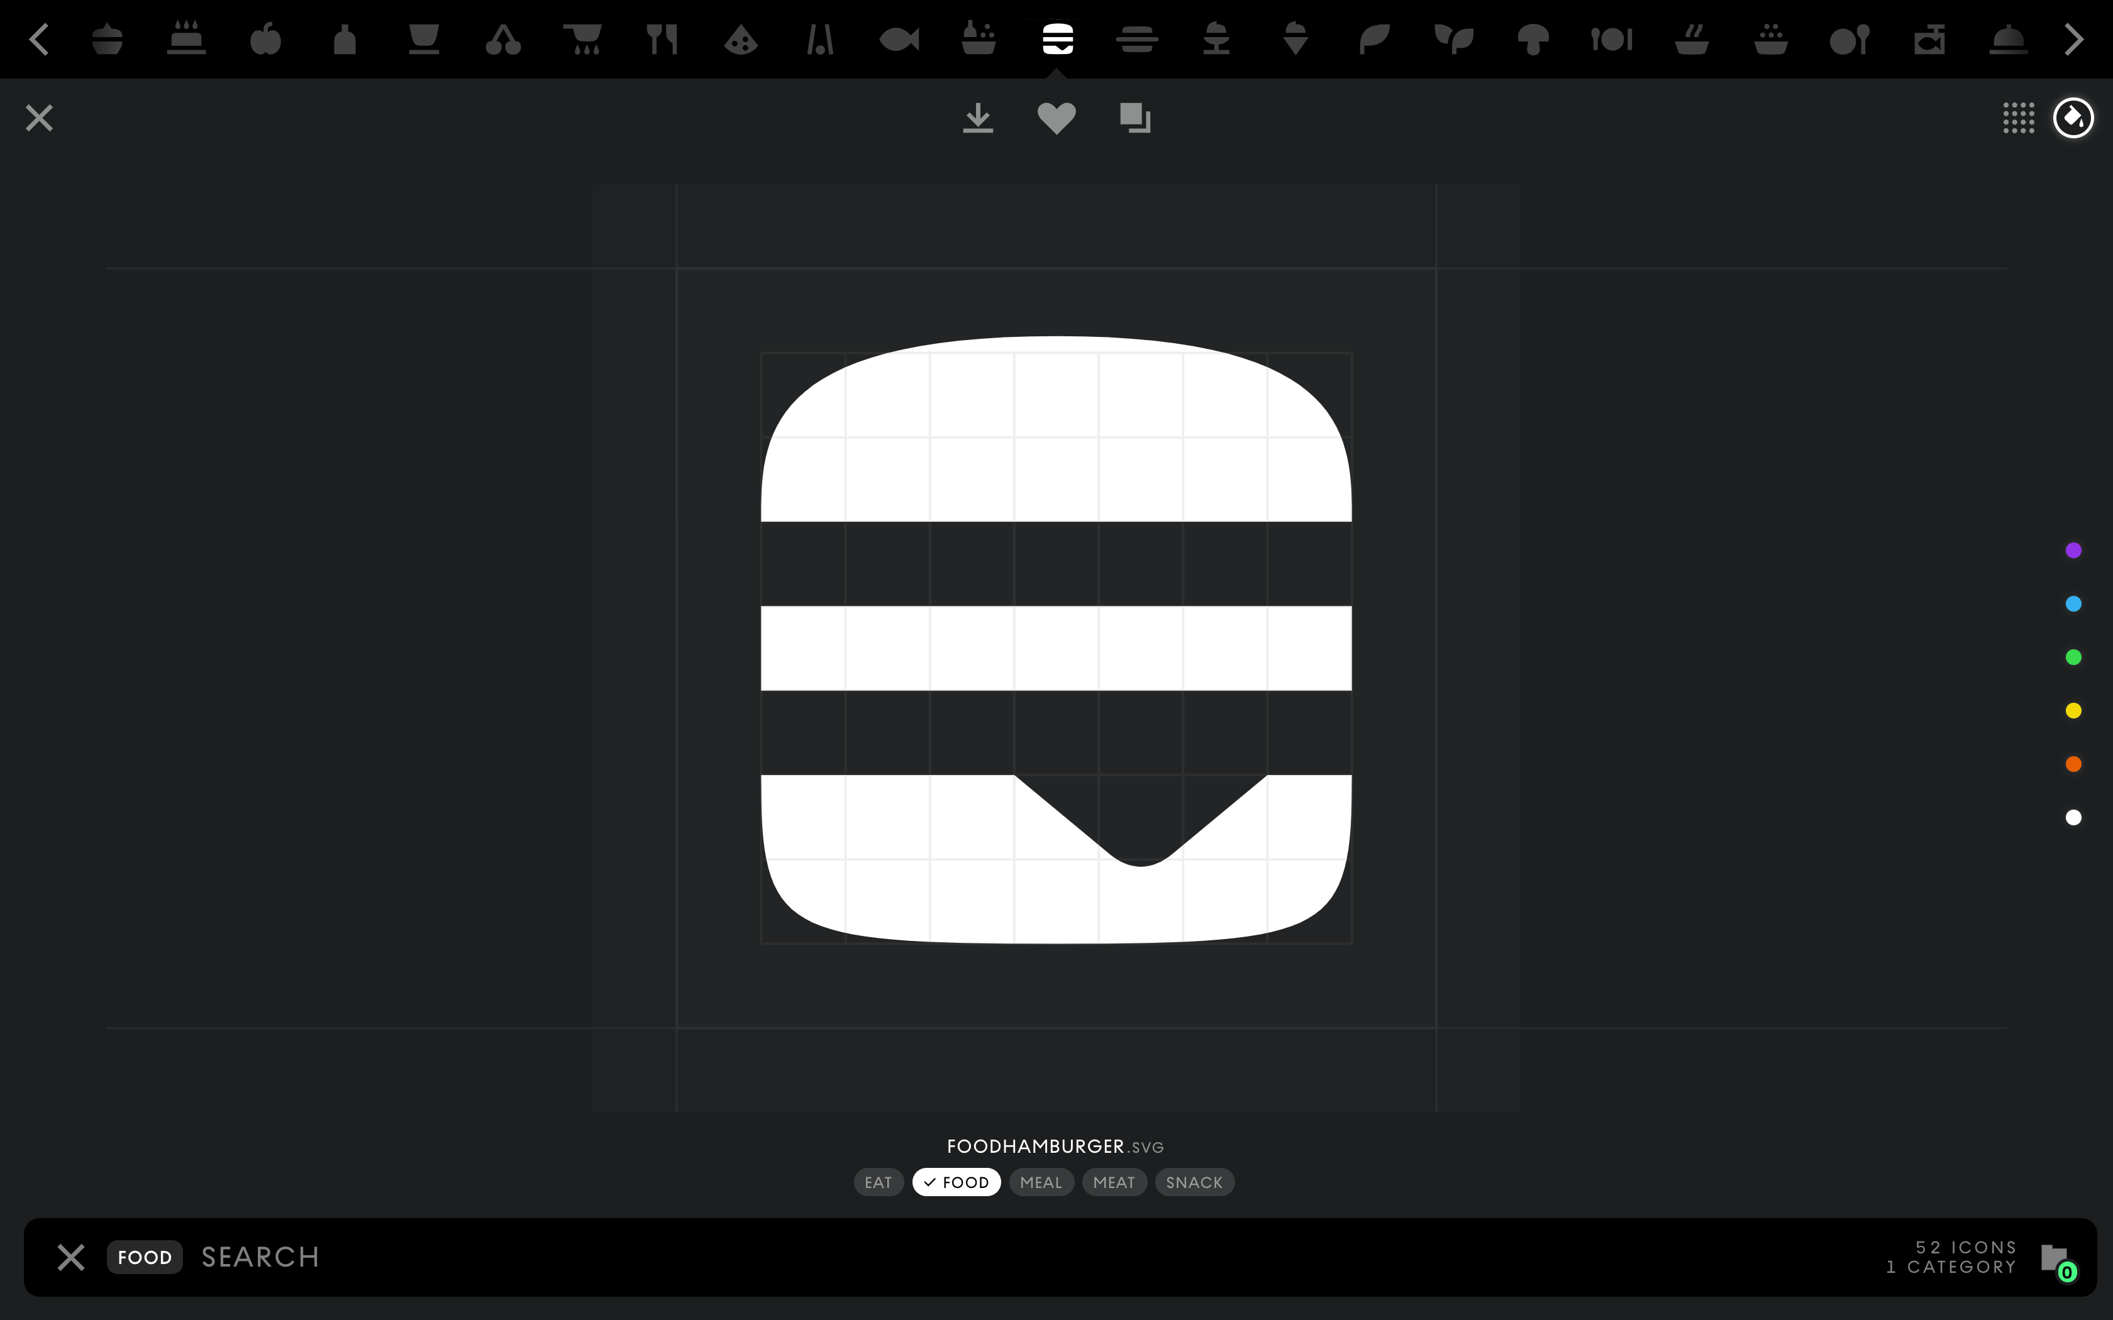Screen dimensions: 2113x1320
Task: Open the collection folder with 0 badge
Action: tap(2055, 1258)
